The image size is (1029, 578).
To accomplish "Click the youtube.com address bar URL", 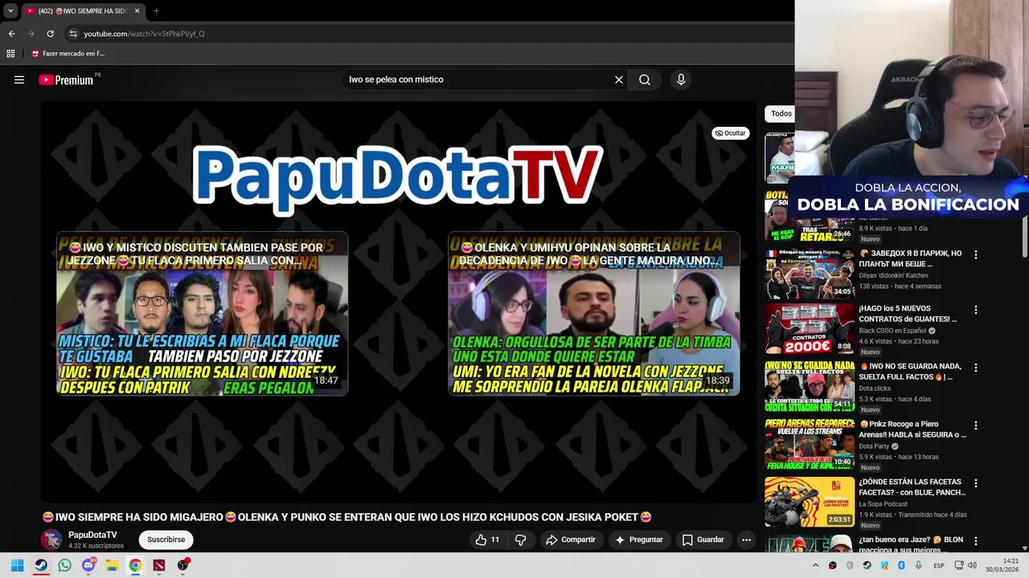I will (144, 34).
